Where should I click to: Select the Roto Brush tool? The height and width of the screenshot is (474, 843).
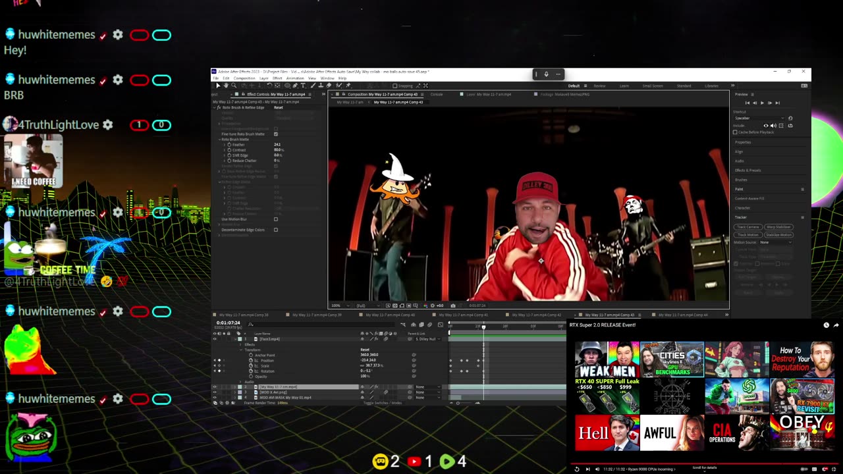(x=339, y=86)
